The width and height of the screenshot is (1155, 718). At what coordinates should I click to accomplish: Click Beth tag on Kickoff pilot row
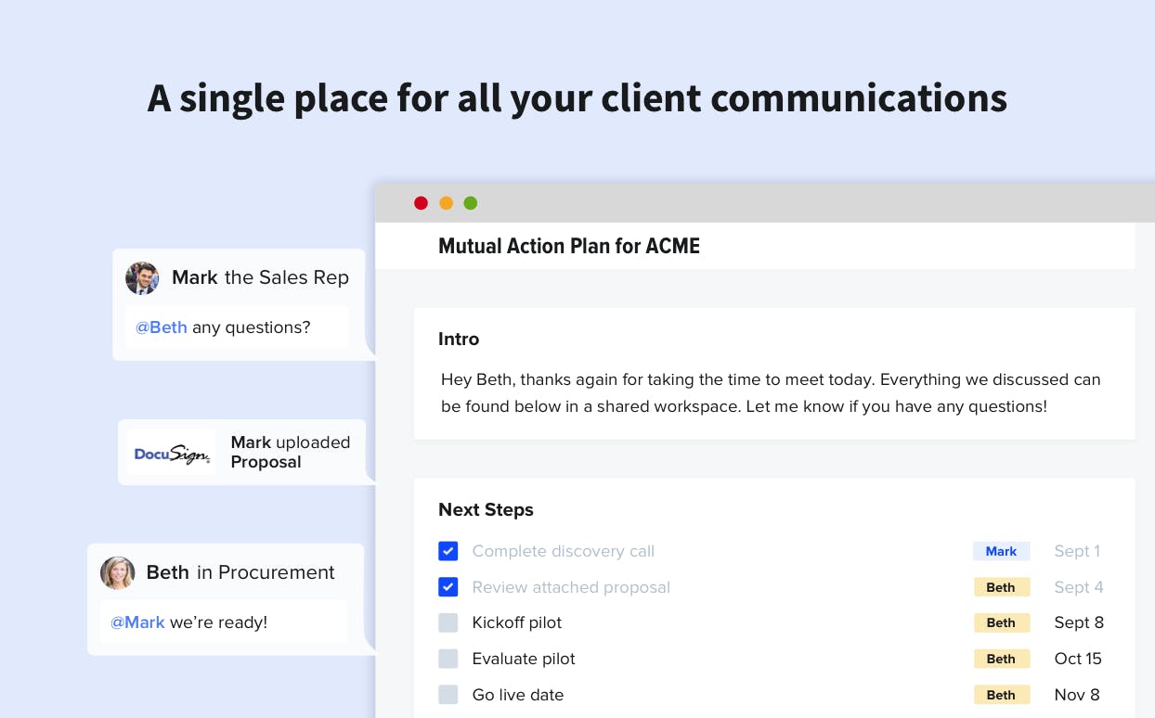click(1001, 622)
